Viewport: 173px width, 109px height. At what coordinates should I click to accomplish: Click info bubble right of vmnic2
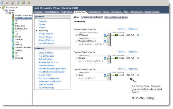138,75
